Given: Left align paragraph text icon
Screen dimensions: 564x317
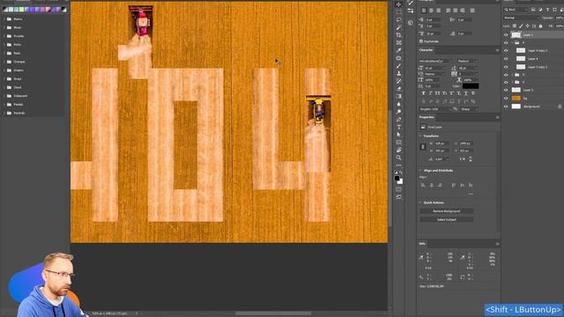Looking at the screenshot, I should click(x=424, y=11).
